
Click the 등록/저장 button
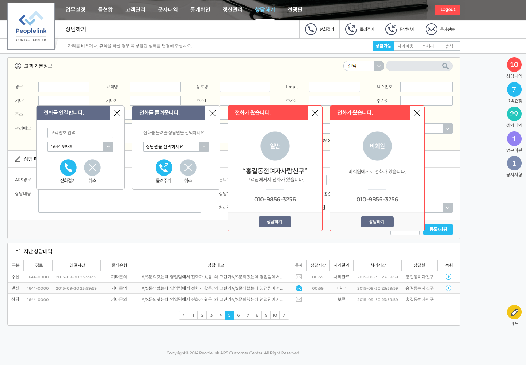point(438,230)
